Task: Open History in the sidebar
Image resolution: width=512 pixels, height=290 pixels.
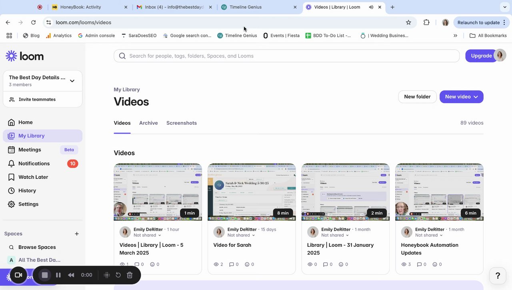Action: (x=42, y=191)
